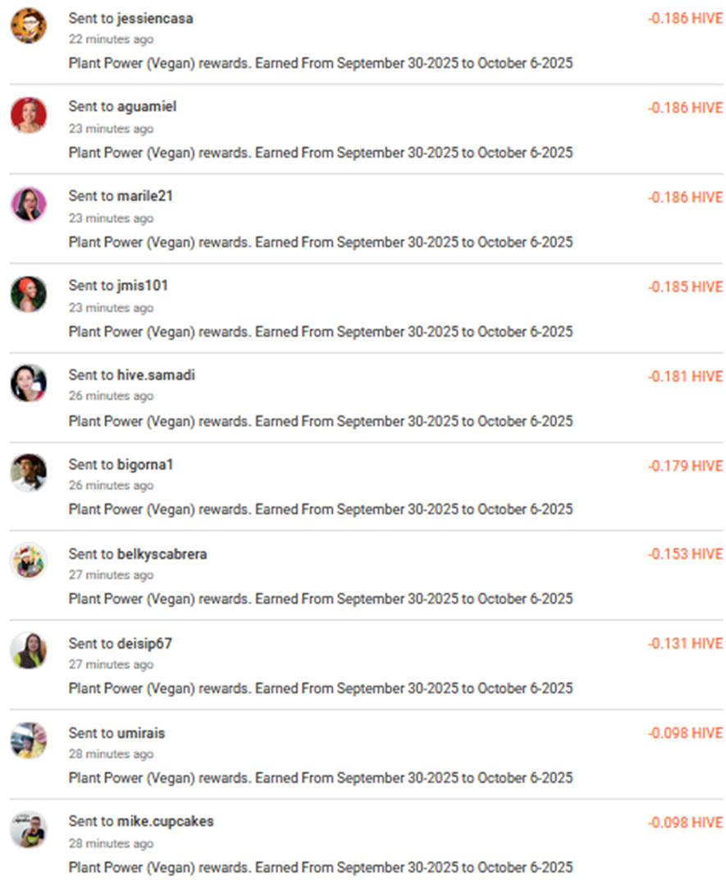Viewport: 726px width, 880px height.
Task: Click jmis101's profile avatar
Action: 28,294
